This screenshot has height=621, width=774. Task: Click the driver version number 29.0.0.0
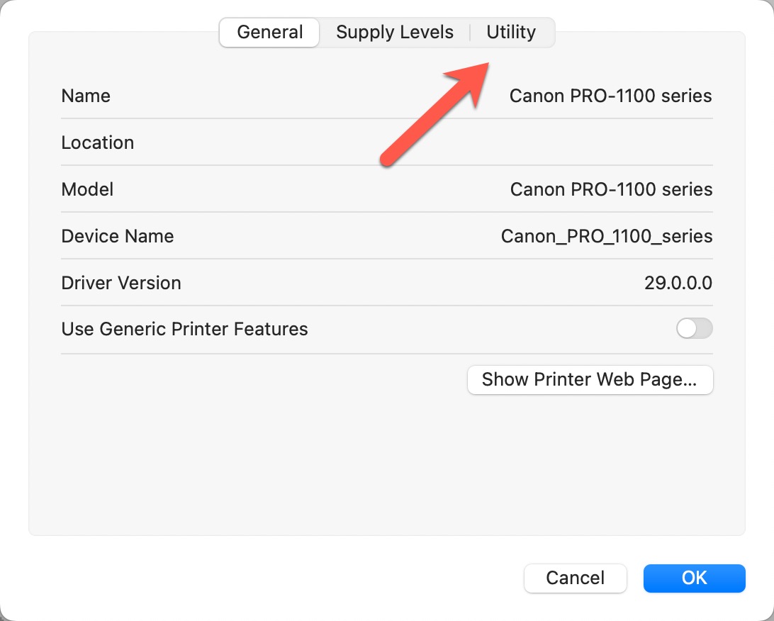click(678, 283)
